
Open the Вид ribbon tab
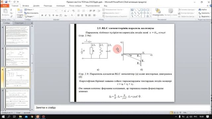(x=105, y=6)
